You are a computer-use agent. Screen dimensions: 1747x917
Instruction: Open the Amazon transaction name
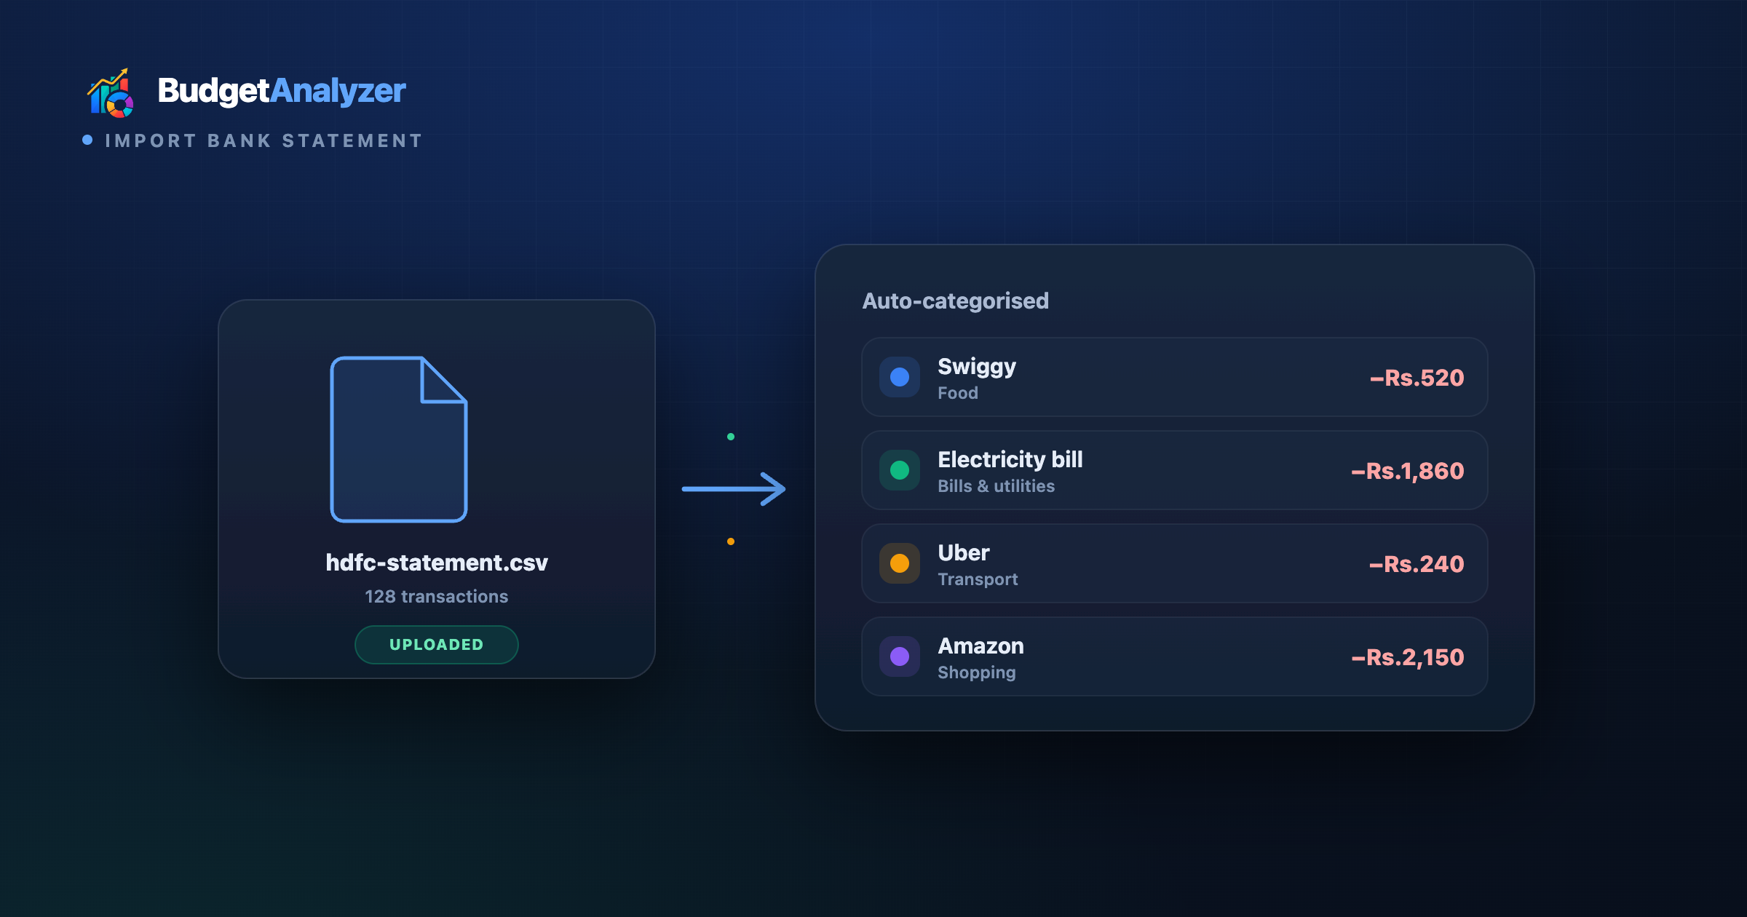point(981,646)
